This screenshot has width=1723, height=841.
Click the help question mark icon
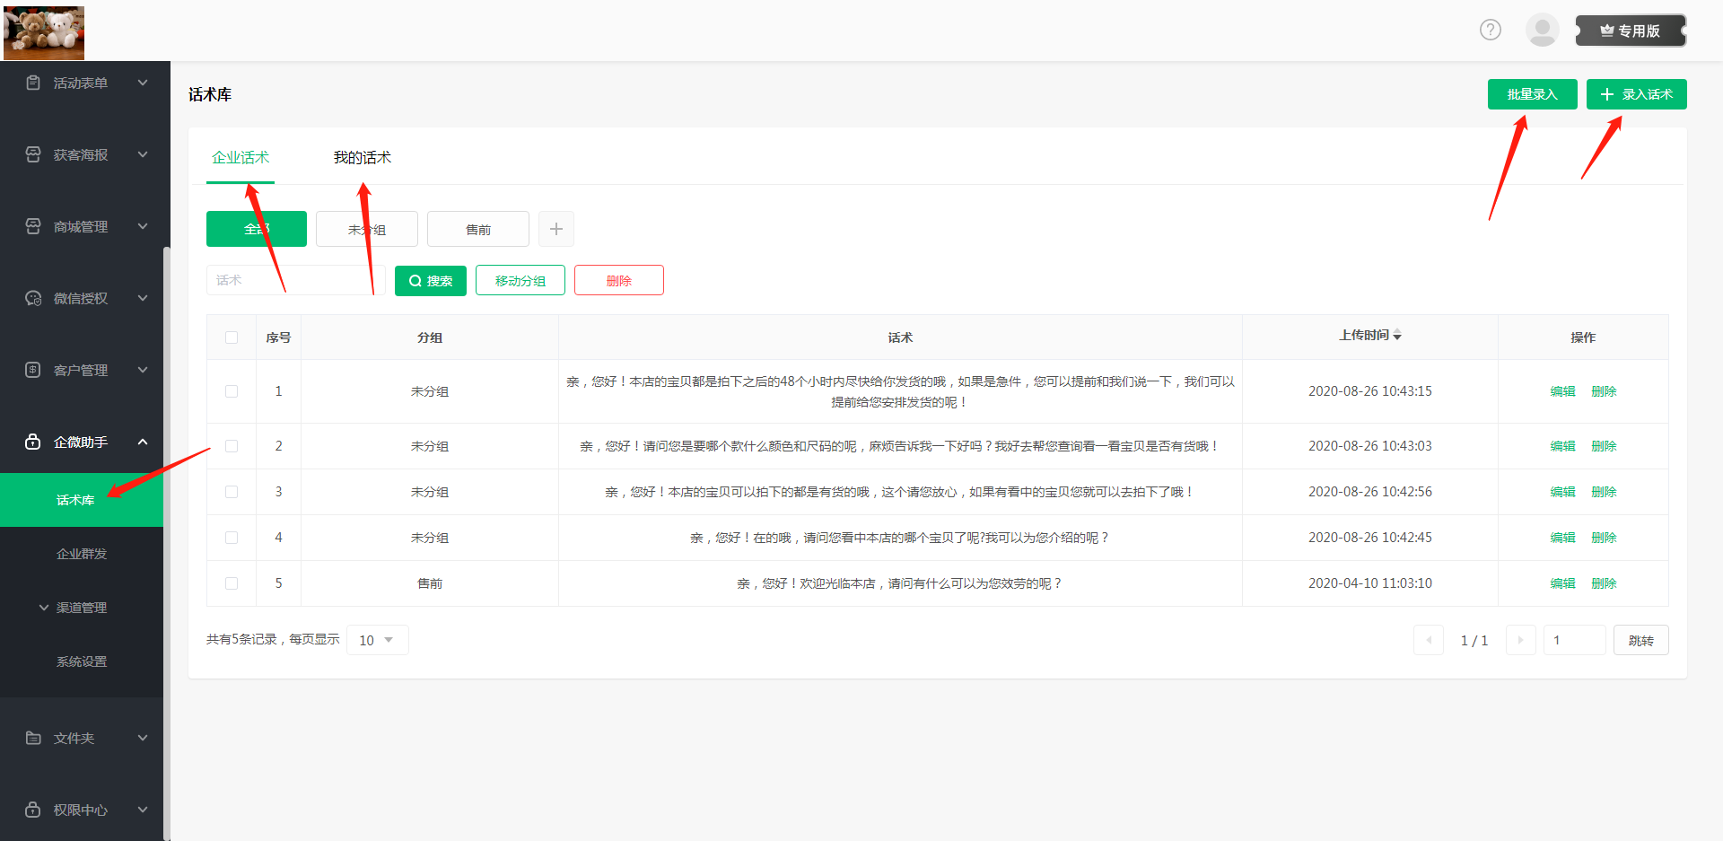1491,30
